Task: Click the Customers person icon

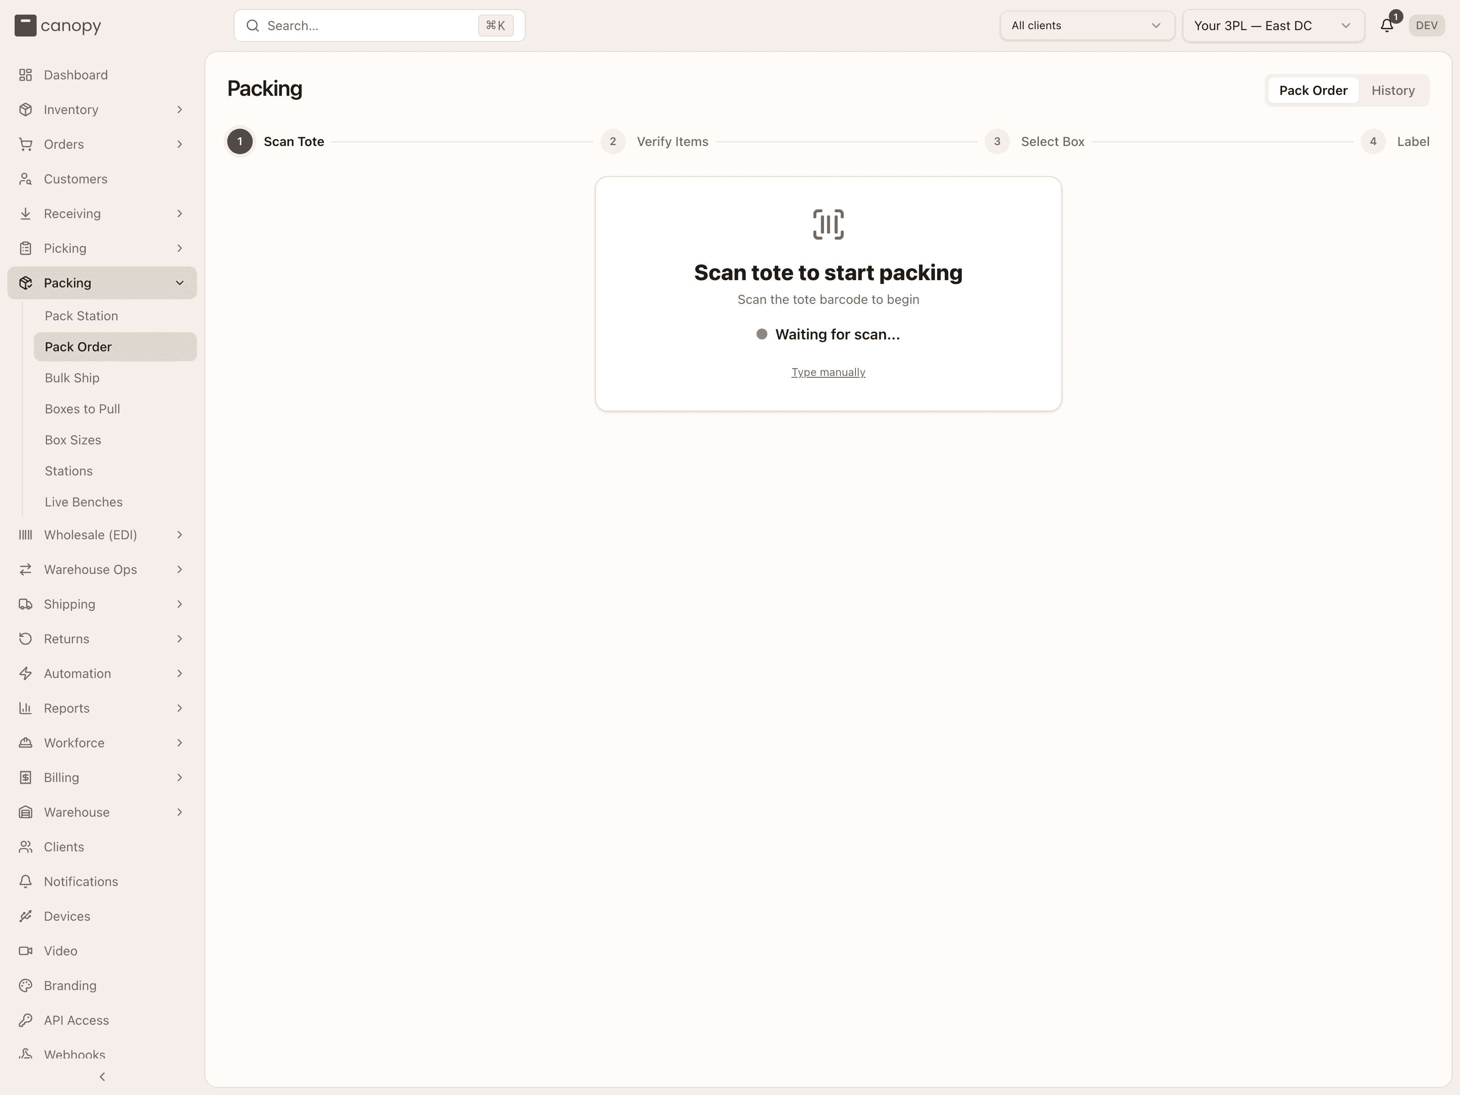Action: pos(26,179)
